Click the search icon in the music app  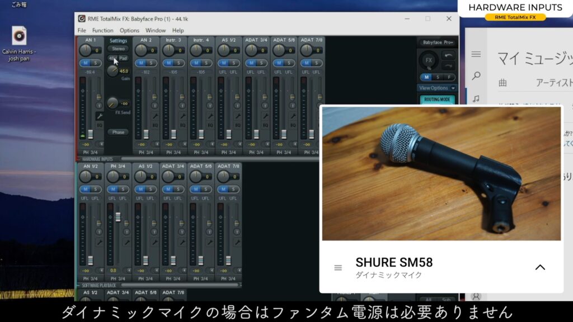click(476, 76)
